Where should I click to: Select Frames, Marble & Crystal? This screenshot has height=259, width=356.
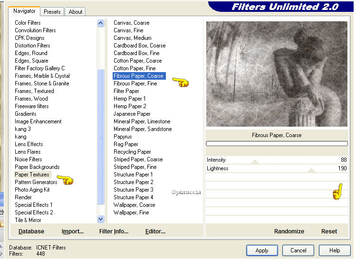[x=42, y=76]
